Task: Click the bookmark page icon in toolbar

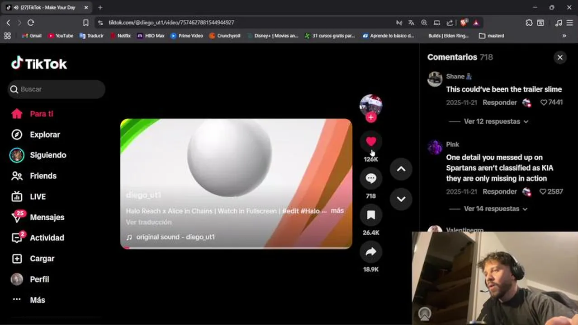Action: 86,23
